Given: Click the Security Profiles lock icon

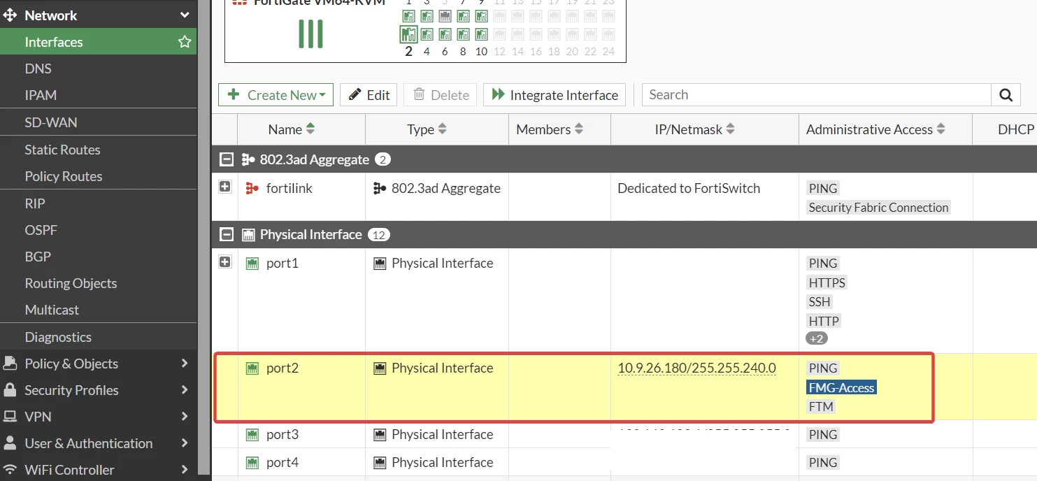Looking at the screenshot, I should coord(10,389).
